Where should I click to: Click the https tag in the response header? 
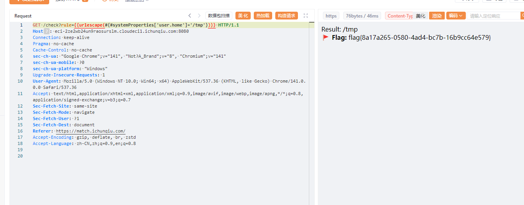pos(331,16)
